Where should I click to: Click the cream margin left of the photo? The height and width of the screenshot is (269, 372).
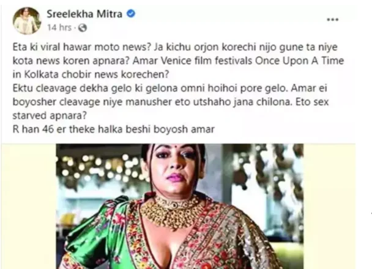tap(29, 206)
